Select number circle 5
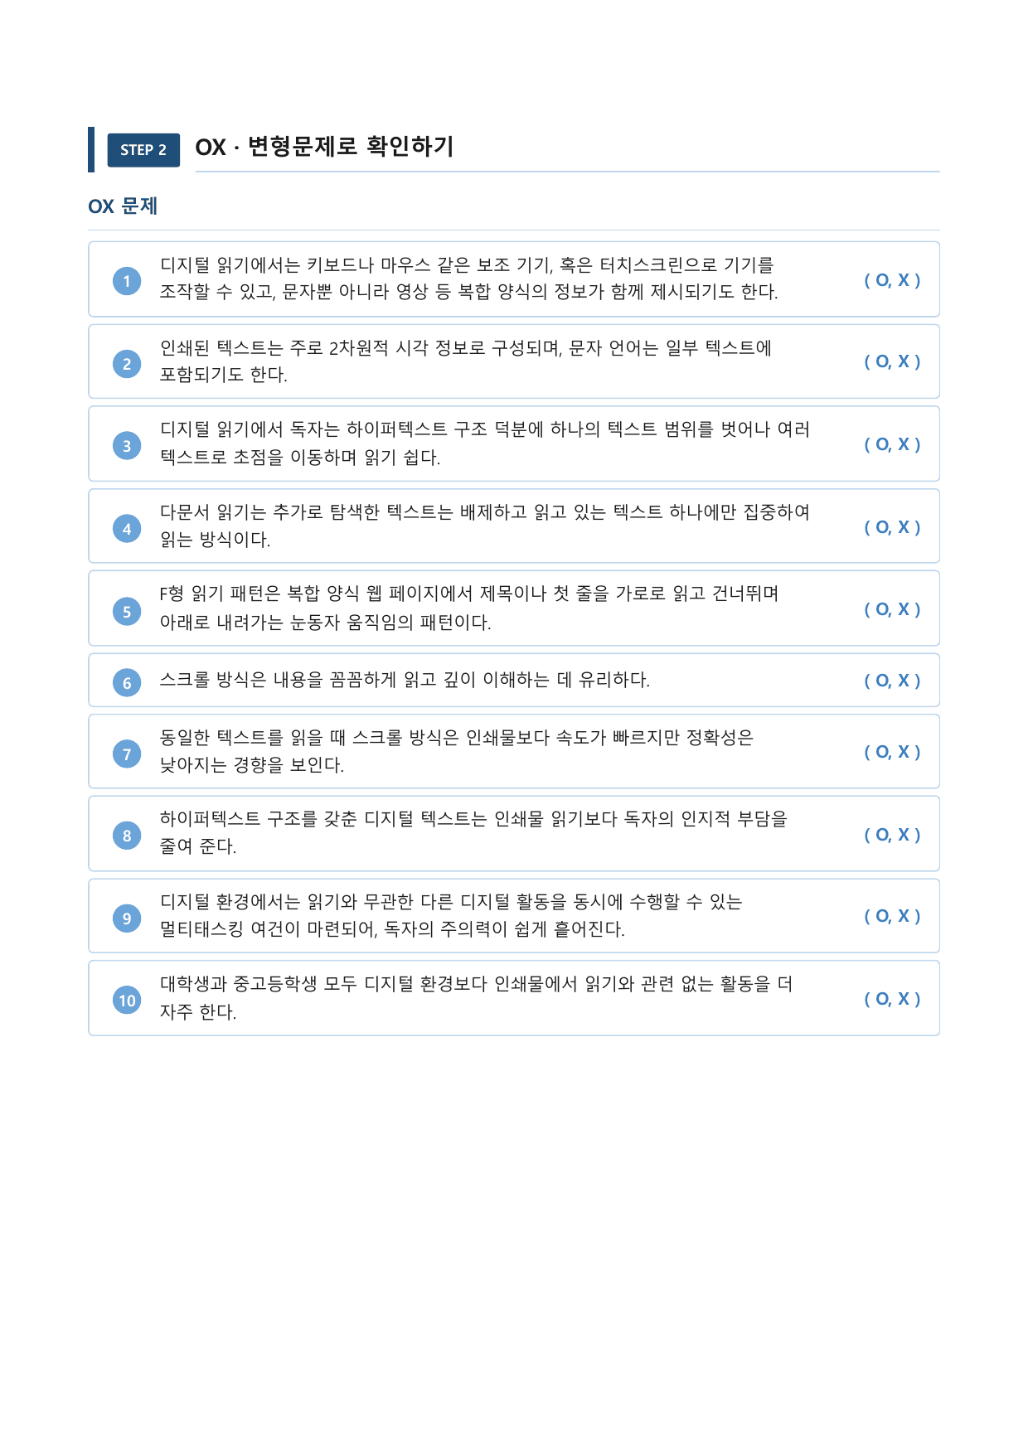This screenshot has width=1028, height=1454. (x=127, y=612)
